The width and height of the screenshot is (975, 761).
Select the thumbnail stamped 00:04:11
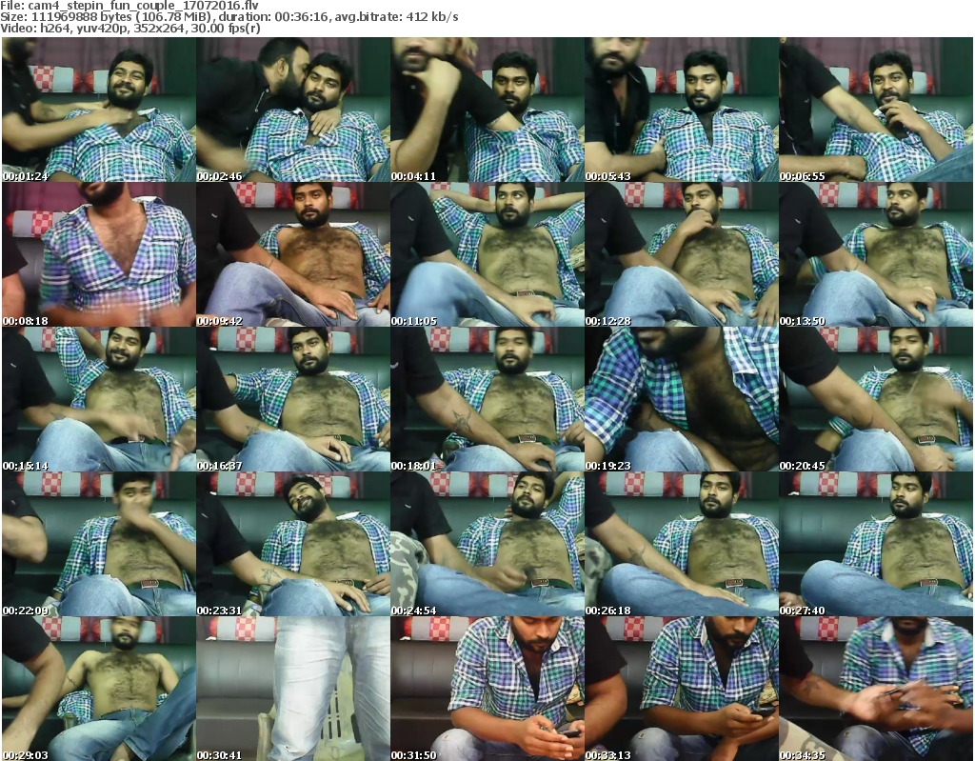coord(487,110)
